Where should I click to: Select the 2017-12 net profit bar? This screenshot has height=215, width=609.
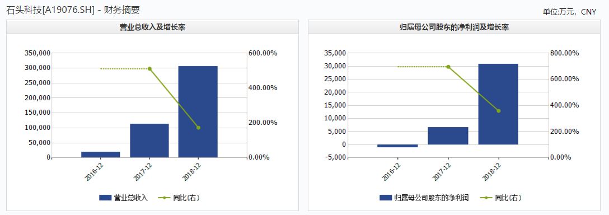click(x=448, y=135)
